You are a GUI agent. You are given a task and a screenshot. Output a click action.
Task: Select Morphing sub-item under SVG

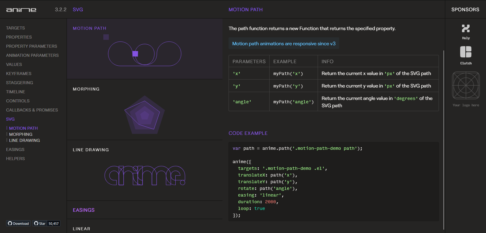pyautogui.click(x=21, y=134)
